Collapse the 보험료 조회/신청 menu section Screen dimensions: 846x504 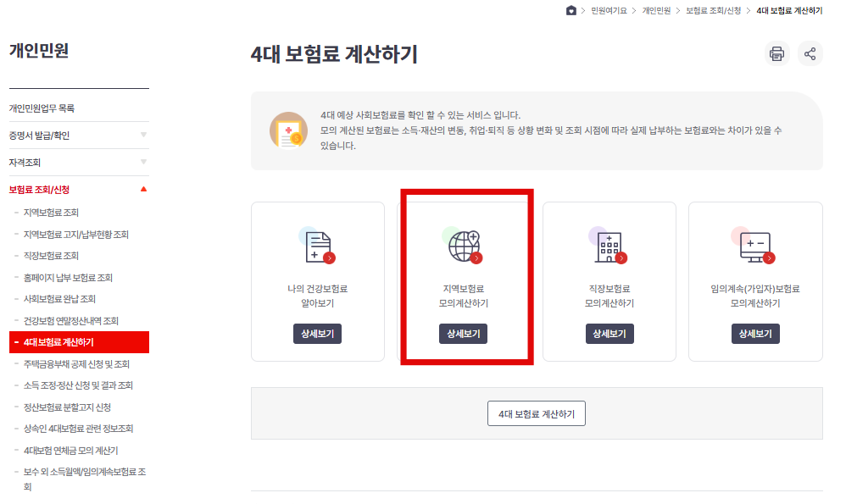tap(78, 190)
